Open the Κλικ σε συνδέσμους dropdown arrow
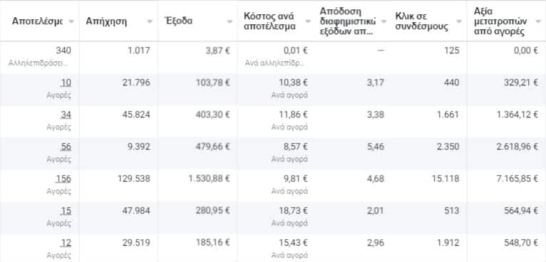Viewport: 546px width, 262px height. 459,21
